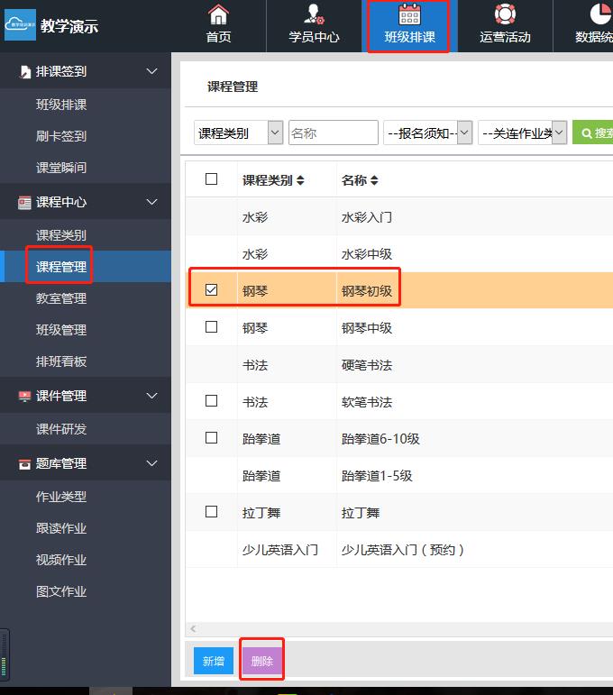Click the cloud logo next to 教学演示
Viewport: 613px width, 695px height.
pos(20,25)
